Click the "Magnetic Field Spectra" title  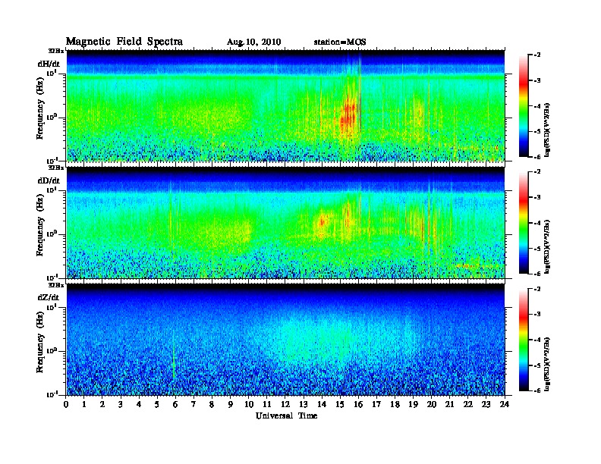click(x=124, y=42)
